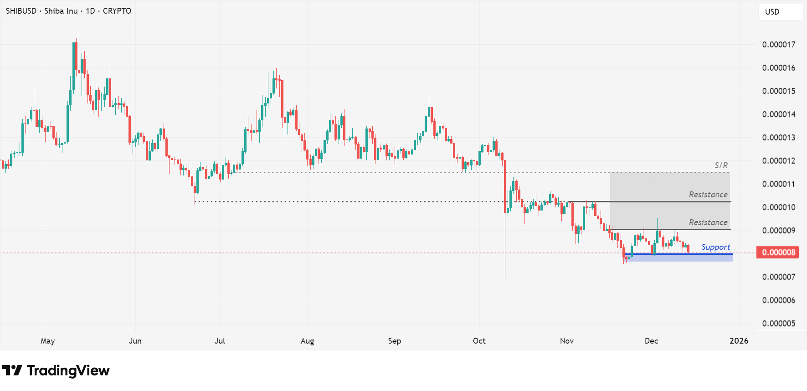Click the blue Support annotation text
This screenshot has height=391, width=807.
click(x=715, y=247)
